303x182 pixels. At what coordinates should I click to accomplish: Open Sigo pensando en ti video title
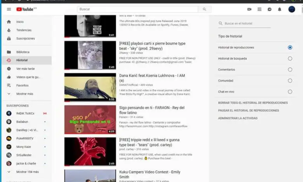tap(152, 110)
